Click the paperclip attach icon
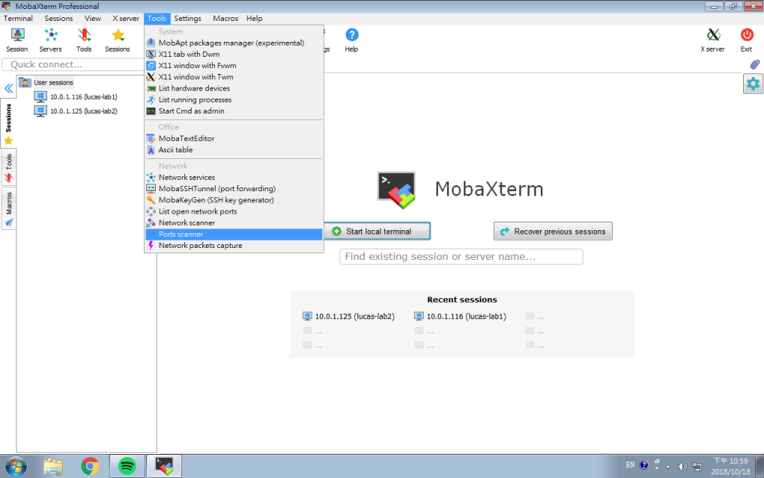 (x=754, y=64)
